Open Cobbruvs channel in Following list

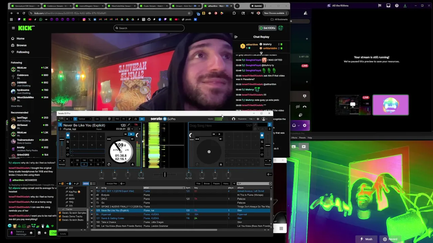coord(29,76)
